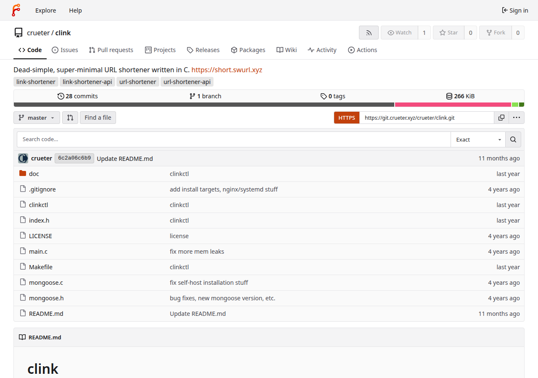The width and height of the screenshot is (538, 378).
Task: Open the more clone options ellipsis
Action: 517,118
